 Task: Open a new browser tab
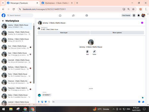[77, 3]
